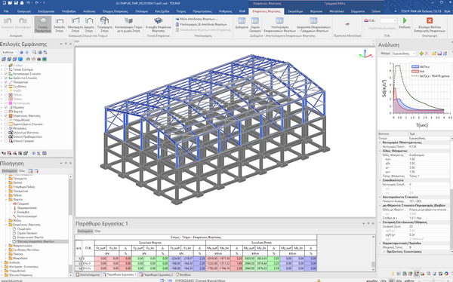Open the Παράθυρο Εργασίας 2 tab
Image resolution: width=453 pixels, height=282 pixels.
[x=156, y=274]
